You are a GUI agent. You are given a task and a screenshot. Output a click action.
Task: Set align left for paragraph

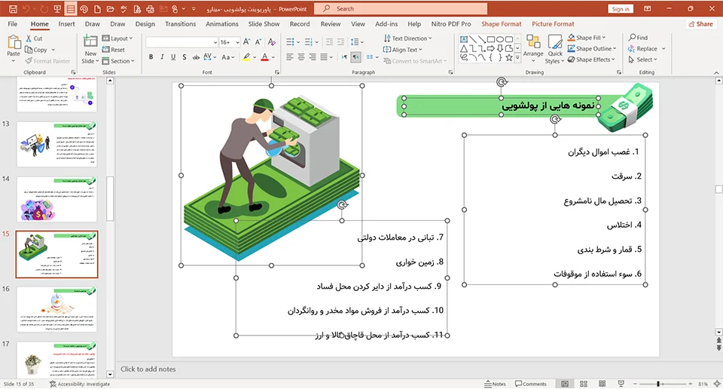289,57
